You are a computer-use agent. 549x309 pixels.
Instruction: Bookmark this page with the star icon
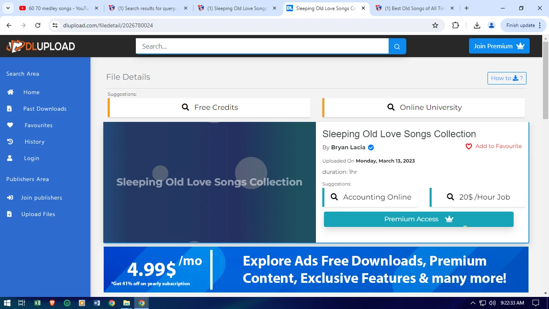435,25
